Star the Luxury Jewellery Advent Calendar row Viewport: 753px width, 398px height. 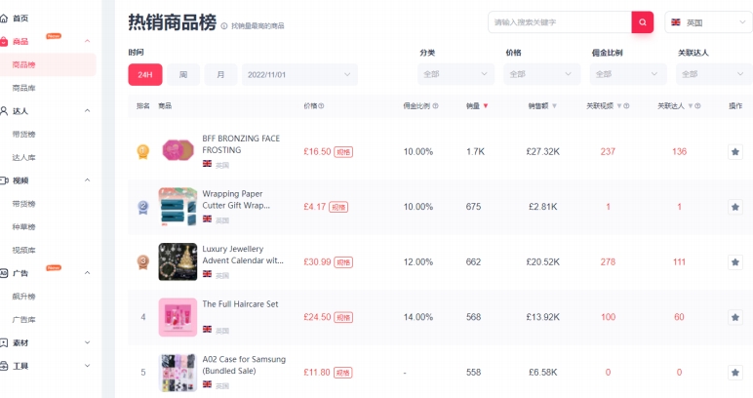tap(734, 262)
